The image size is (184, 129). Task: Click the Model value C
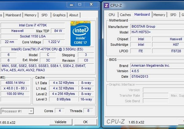[48, 55]
